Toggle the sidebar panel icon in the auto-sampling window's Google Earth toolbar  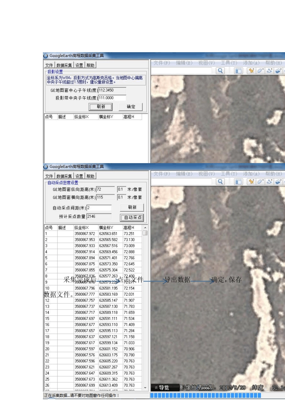click(238, 182)
